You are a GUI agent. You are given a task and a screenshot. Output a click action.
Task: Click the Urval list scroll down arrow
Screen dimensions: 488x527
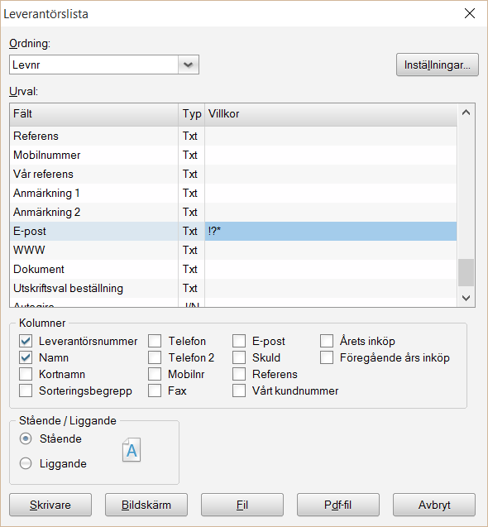[x=466, y=298]
